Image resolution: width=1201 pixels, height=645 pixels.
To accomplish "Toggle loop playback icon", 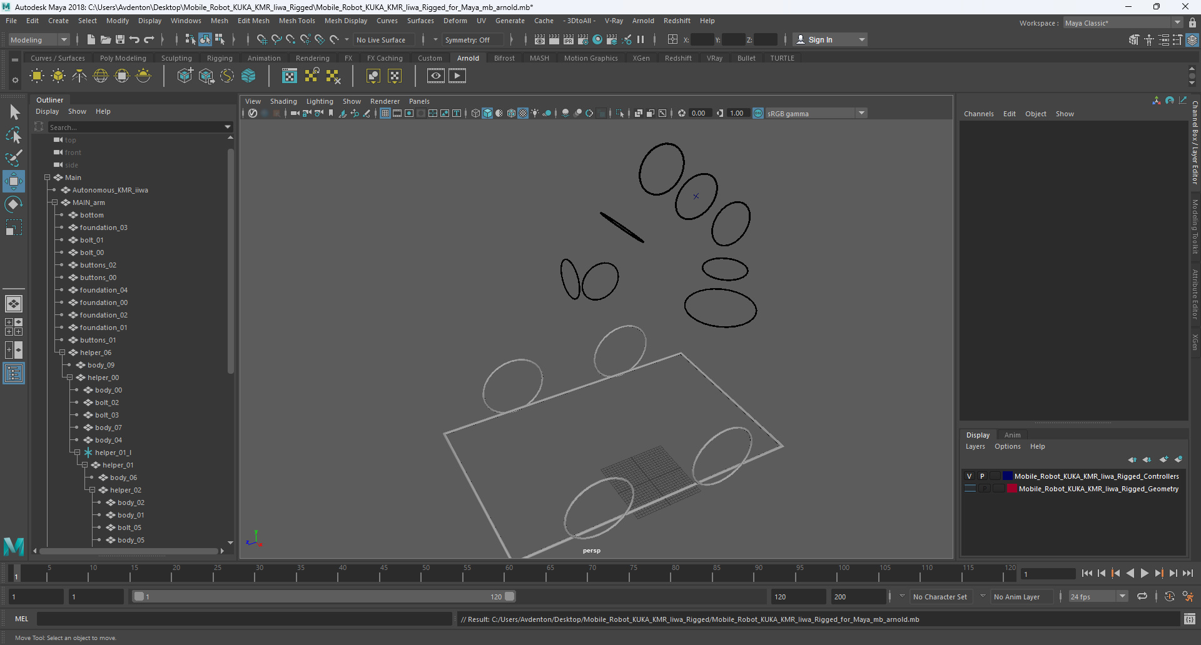I will (x=1142, y=597).
